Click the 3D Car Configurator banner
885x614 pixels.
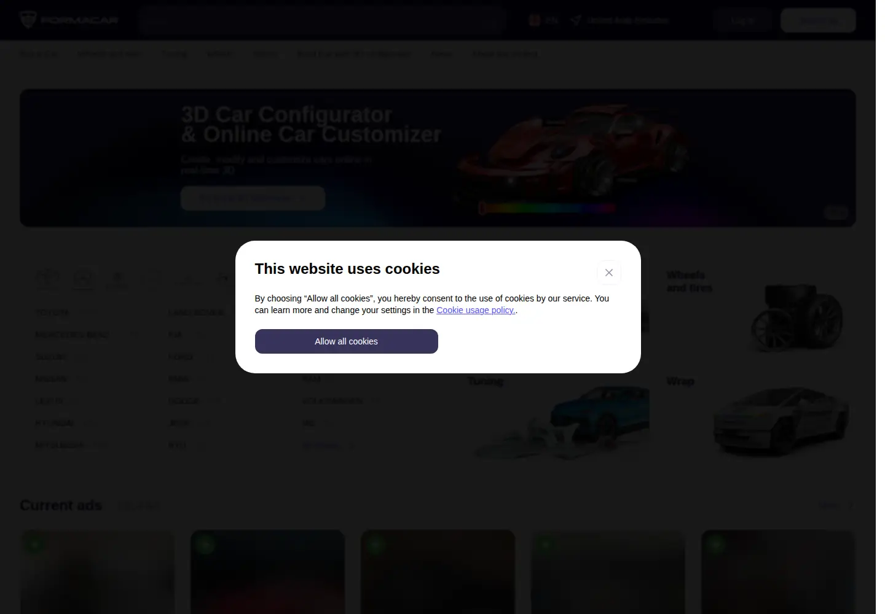tap(438, 158)
